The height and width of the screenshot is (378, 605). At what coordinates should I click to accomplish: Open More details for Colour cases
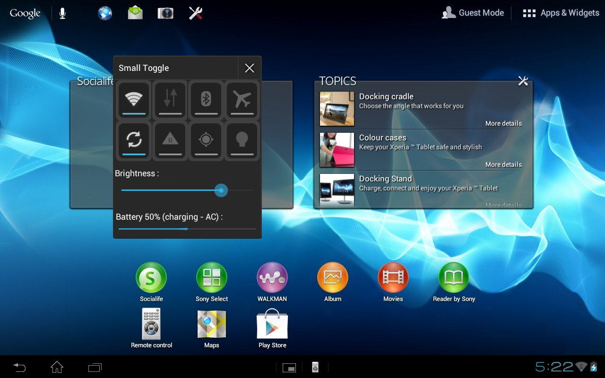(x=503, y=164)
